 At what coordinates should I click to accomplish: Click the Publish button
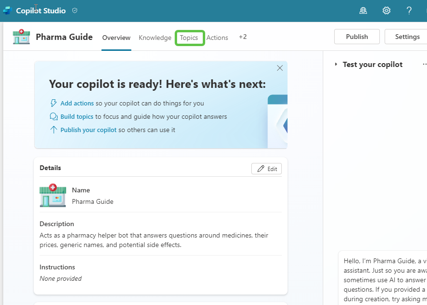[357, 37]
